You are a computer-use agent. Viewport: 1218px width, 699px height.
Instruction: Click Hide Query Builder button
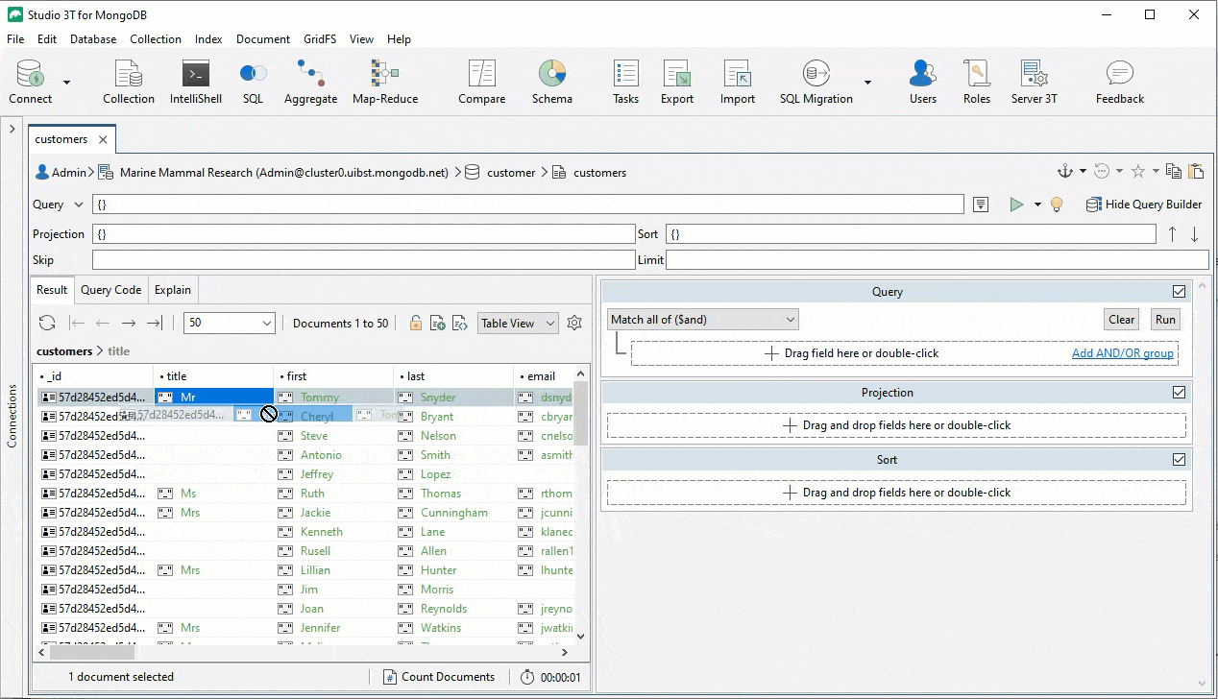click(1144, 205)
